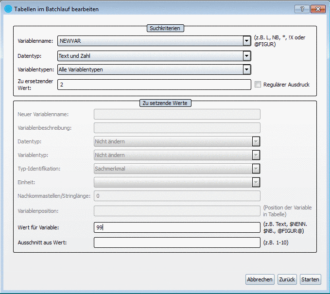The image size is (330, 294).
Task: Click the application icon in title bar
Action: pyautogui.click(x=8, y=9)
